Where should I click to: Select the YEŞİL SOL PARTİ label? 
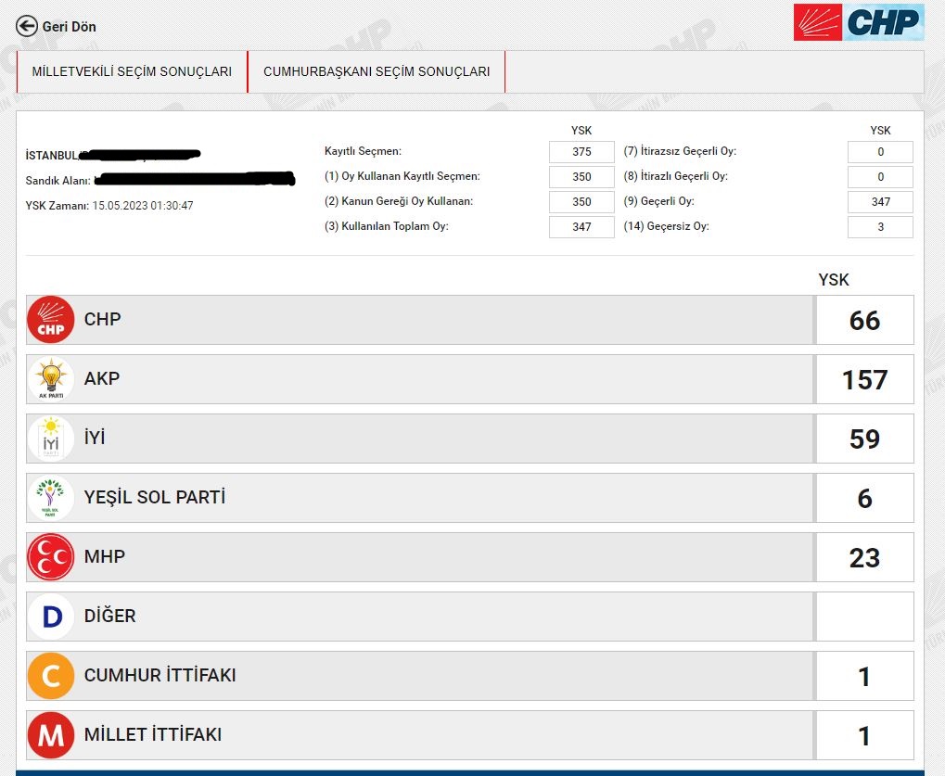point(155,497)
